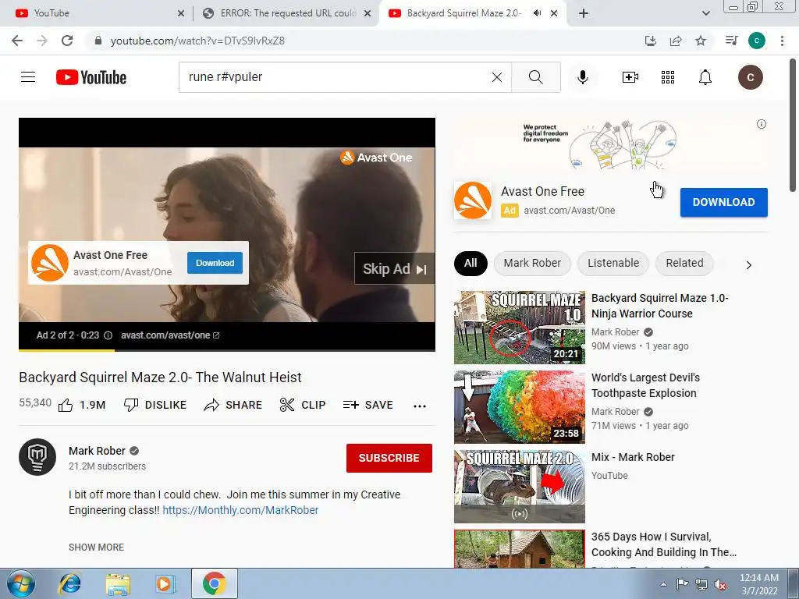Share the video via SHARE arrow

pyautogui.click(x=233, y=405)
